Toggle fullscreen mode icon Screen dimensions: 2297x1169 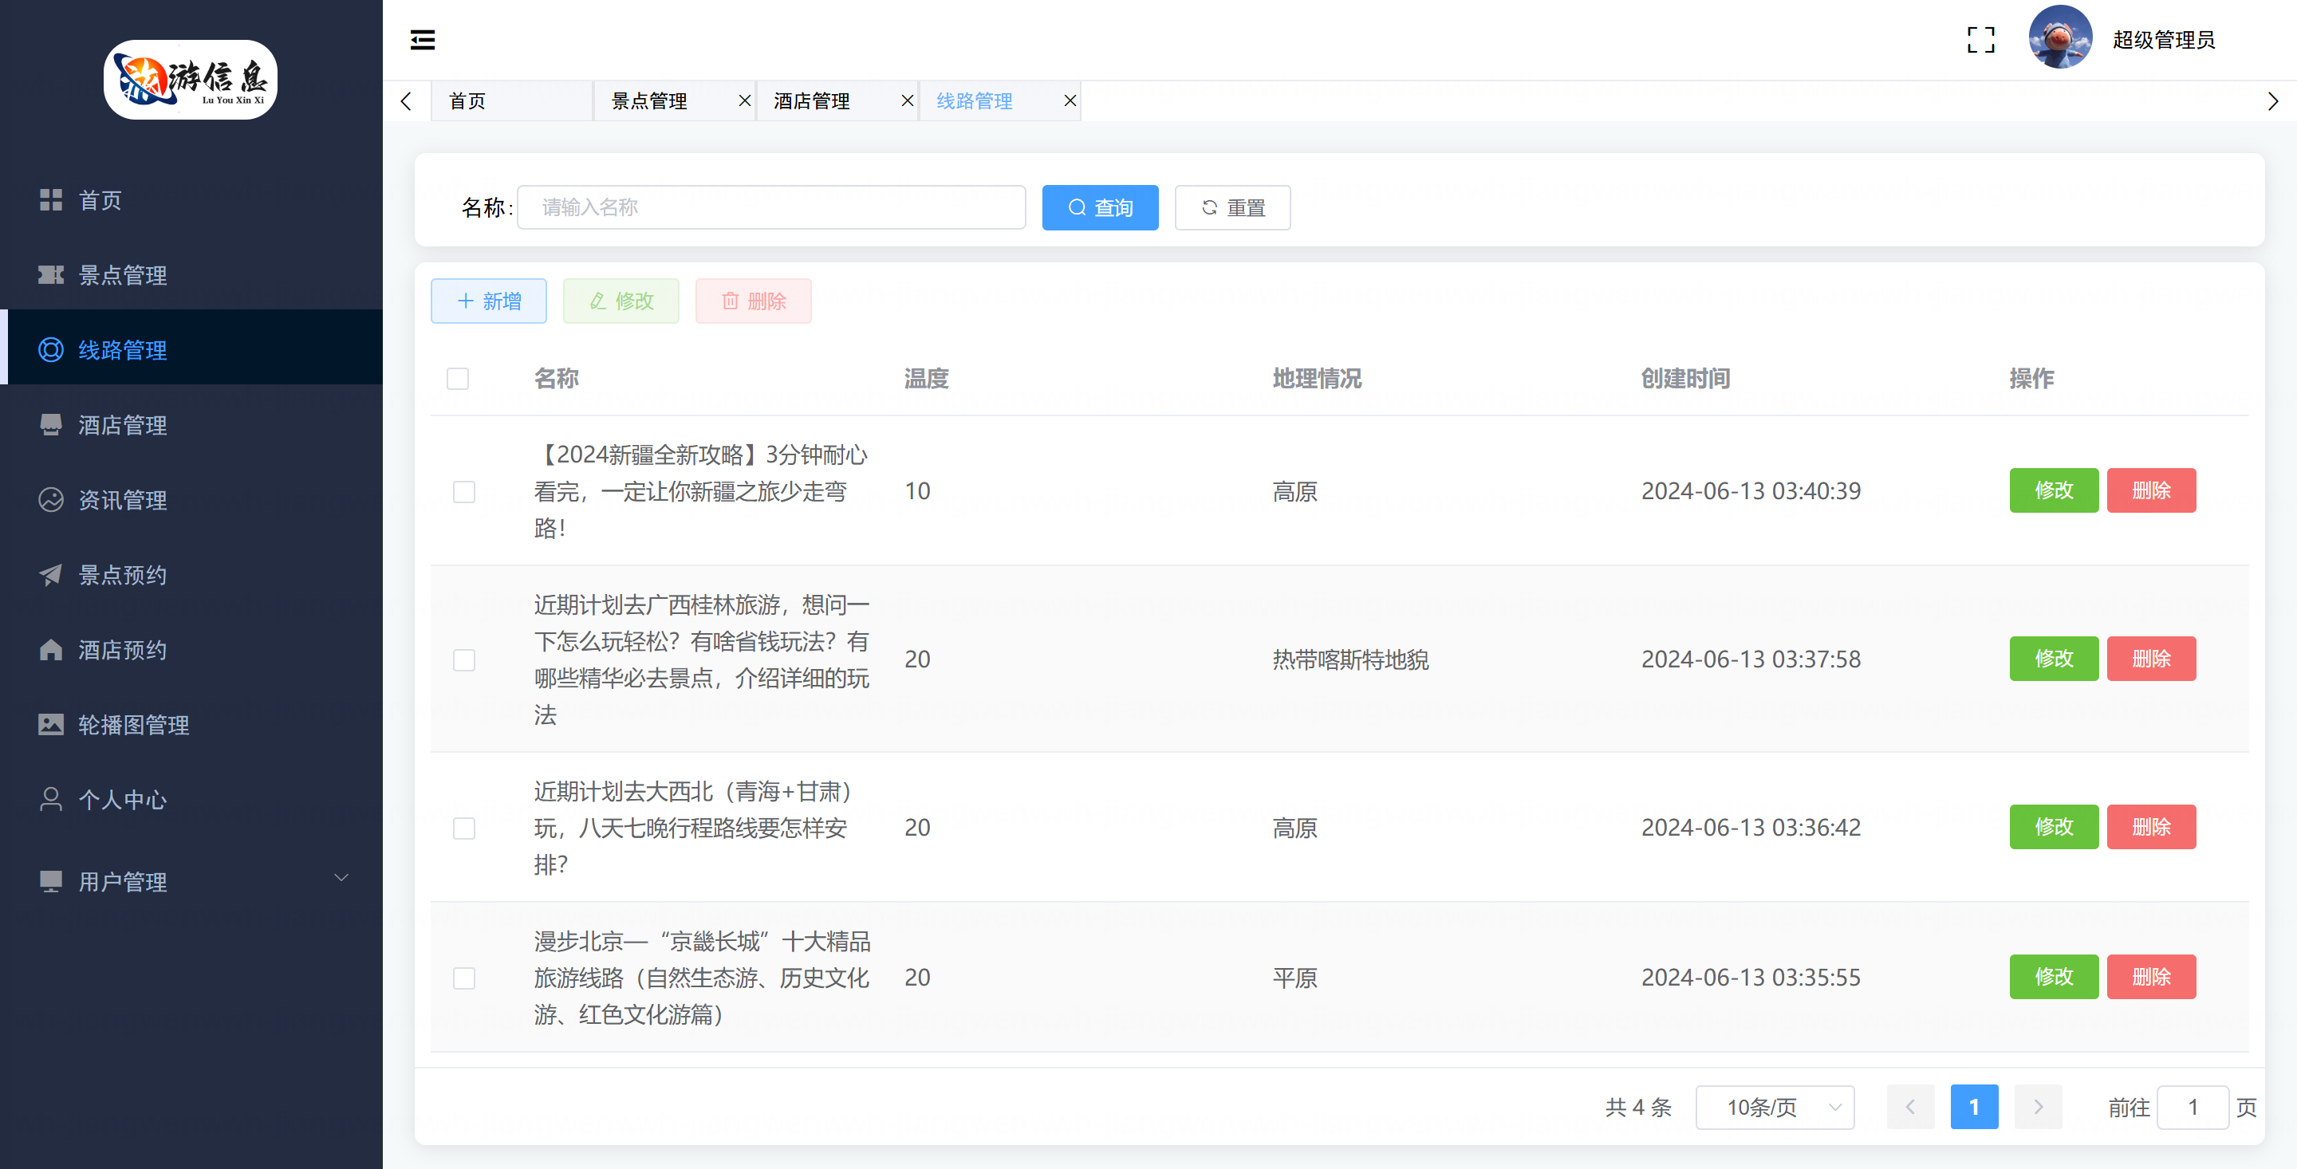tap(1980, 40)
